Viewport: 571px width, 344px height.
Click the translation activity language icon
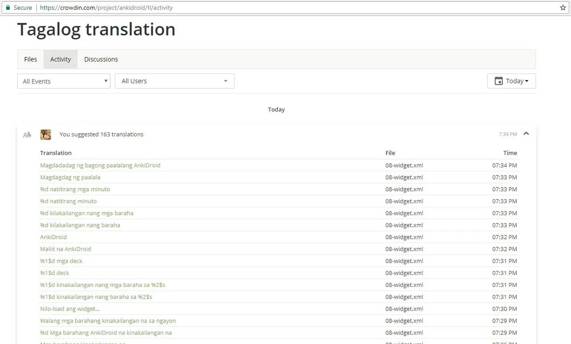(x=27, y=135)
